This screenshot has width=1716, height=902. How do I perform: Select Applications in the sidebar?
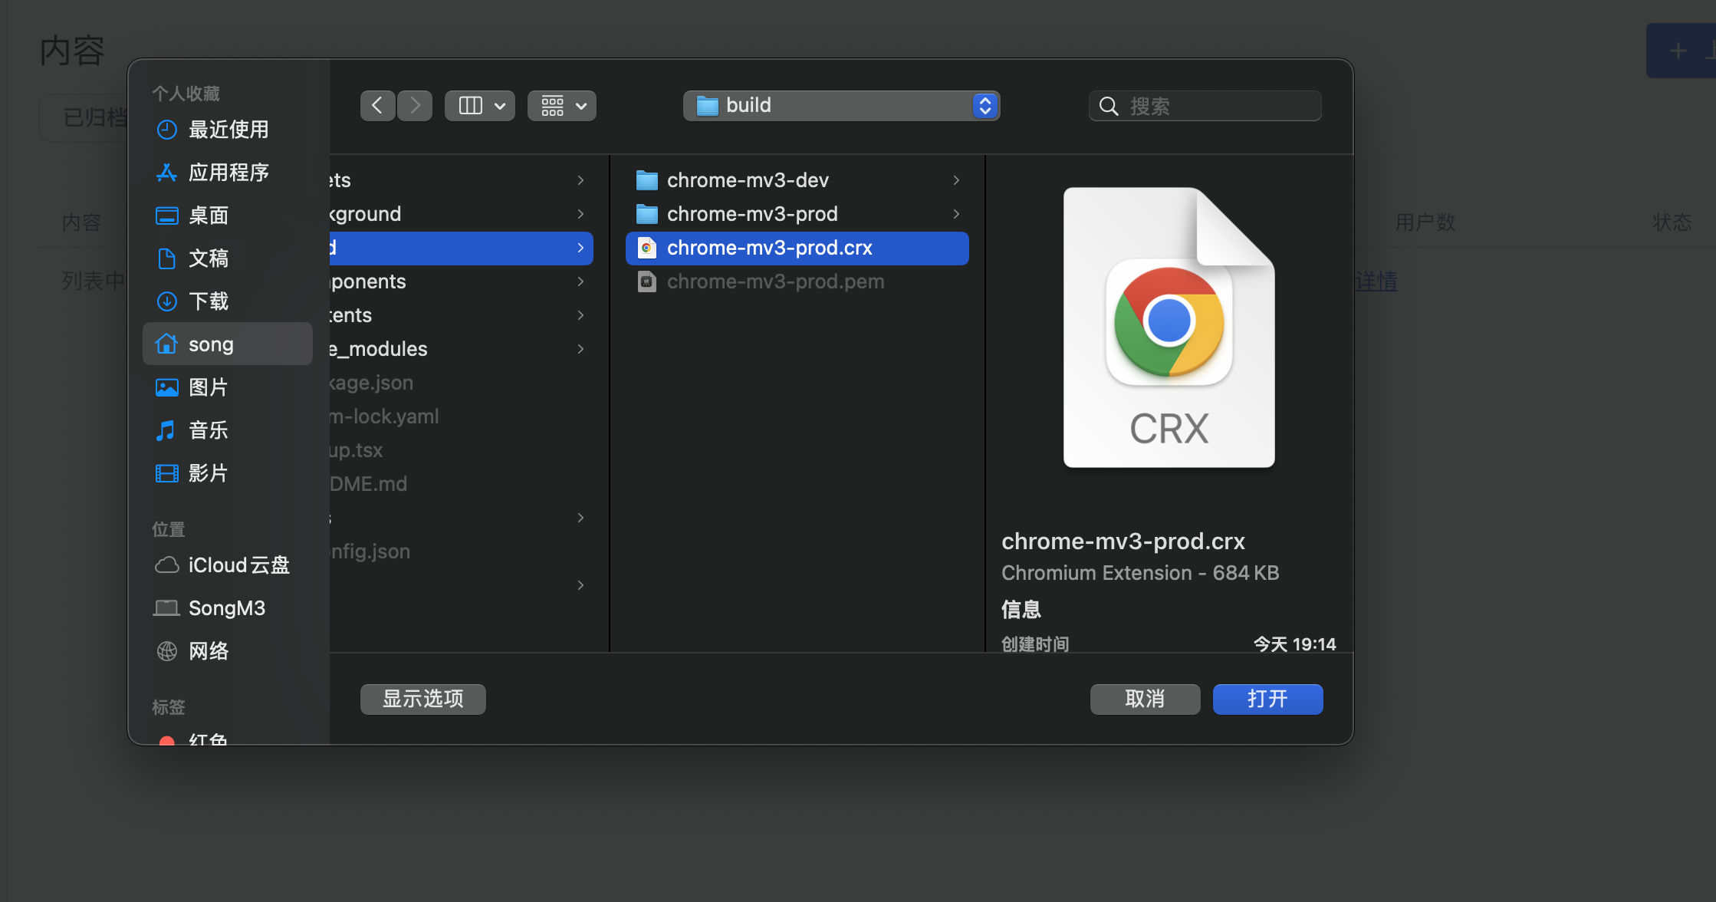(228, 173)
